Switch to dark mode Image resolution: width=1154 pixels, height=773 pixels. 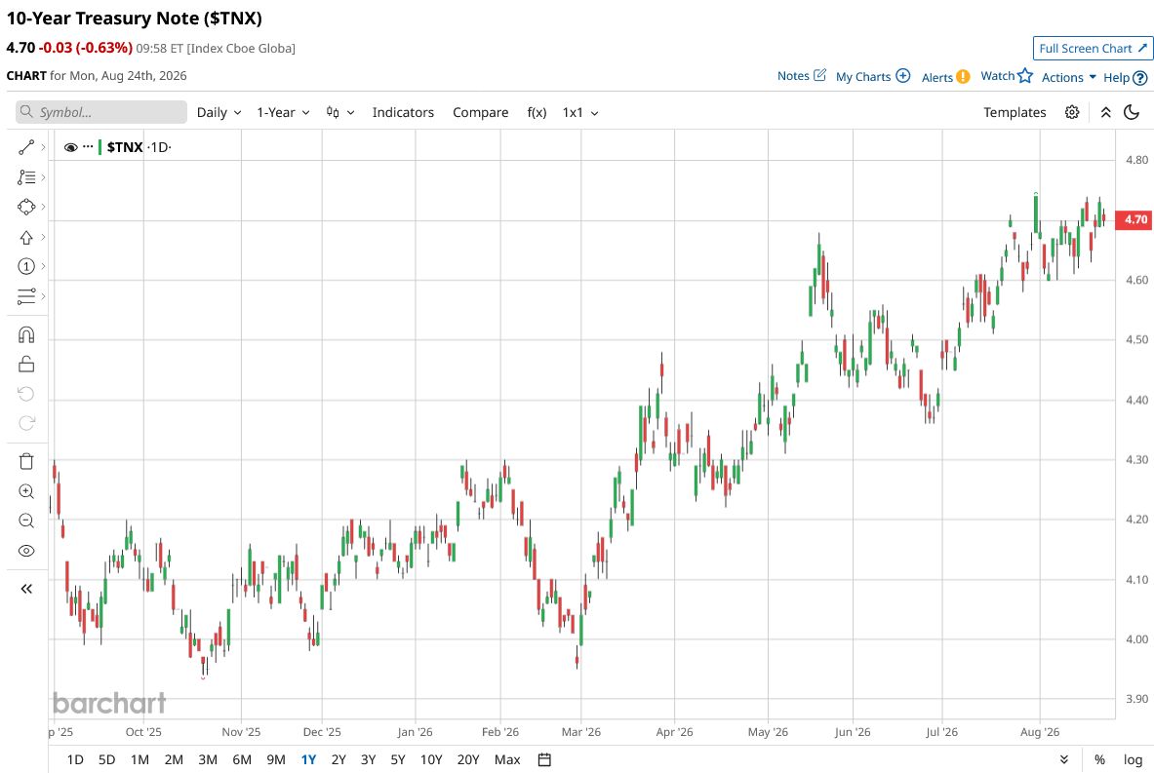click(x=1132, y=112)
